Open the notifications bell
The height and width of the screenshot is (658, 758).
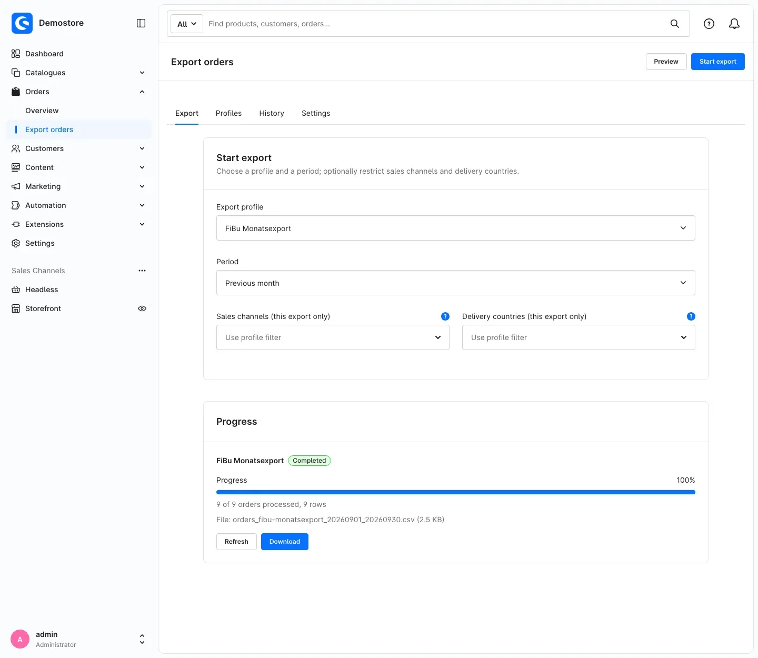pyautogui.click(x=734, y=24)
